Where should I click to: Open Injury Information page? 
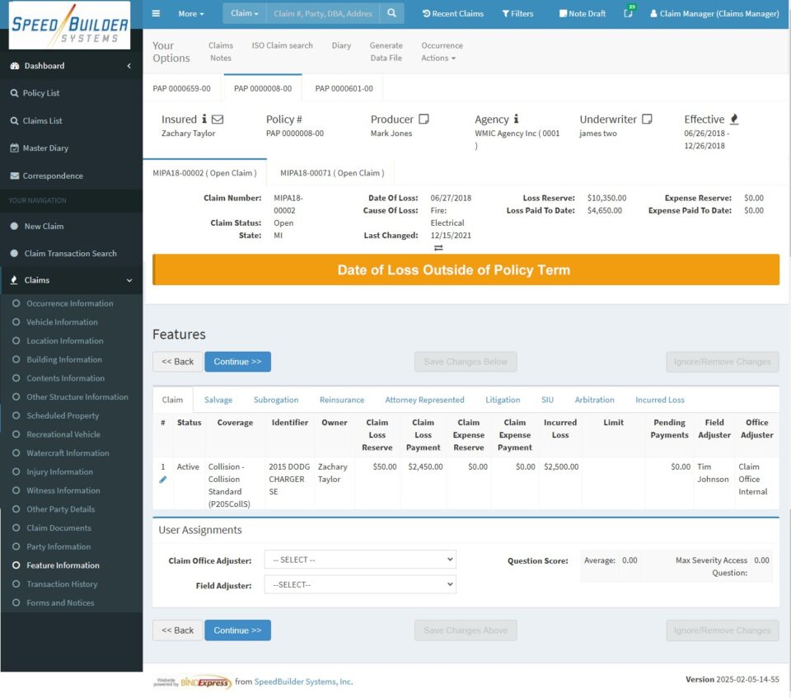59,472
